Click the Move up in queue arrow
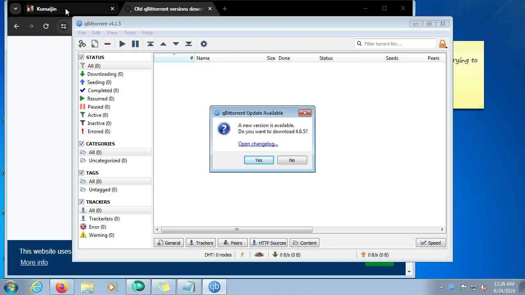 click(163, 44)
